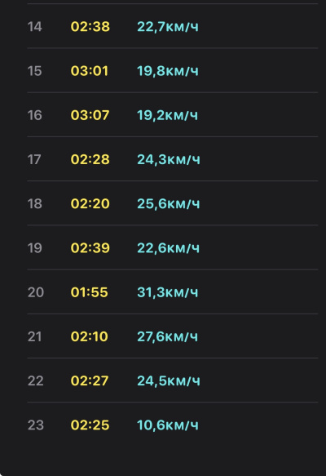The height and width of the screenshot is (476, 326).
Task: Select split number 17
Action: point(34,160)
